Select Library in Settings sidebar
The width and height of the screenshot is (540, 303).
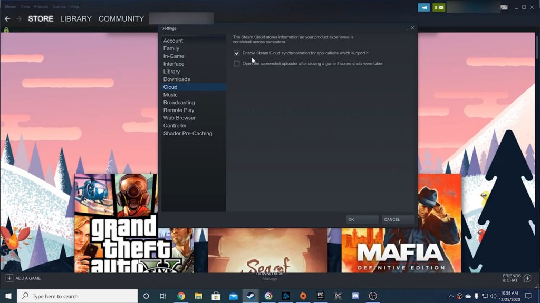[x=194, y=72]
